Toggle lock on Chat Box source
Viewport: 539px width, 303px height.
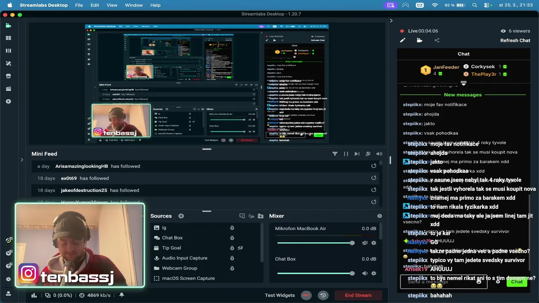[232, 238]
